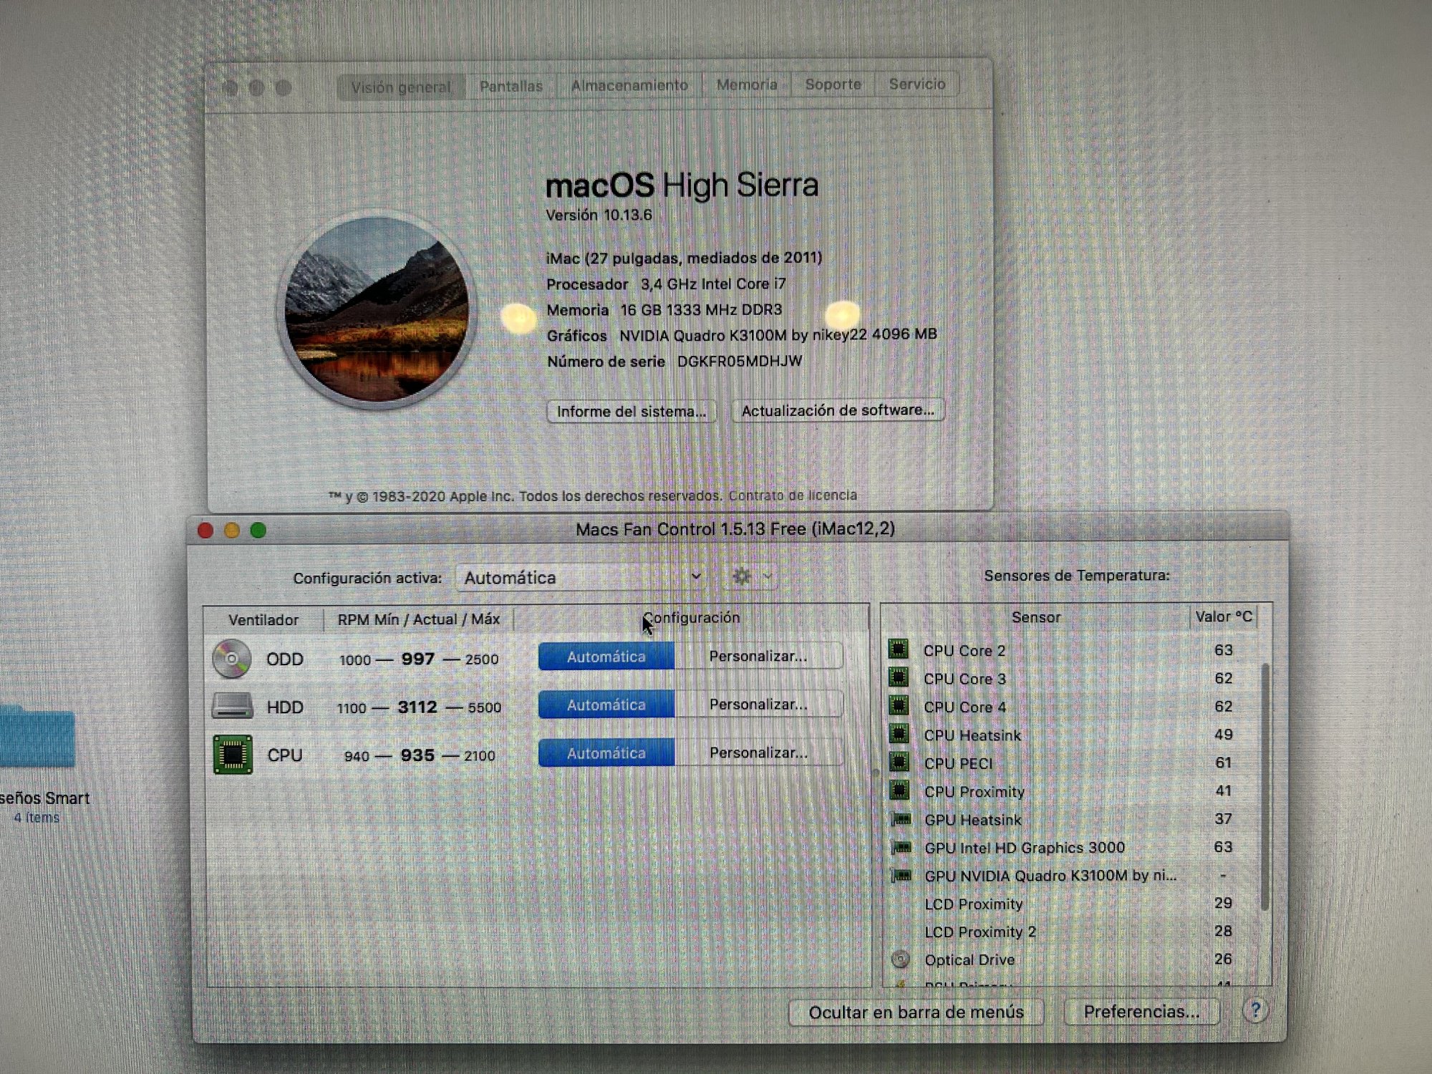Click the Valor °C column header

(x=1223, y=617)
